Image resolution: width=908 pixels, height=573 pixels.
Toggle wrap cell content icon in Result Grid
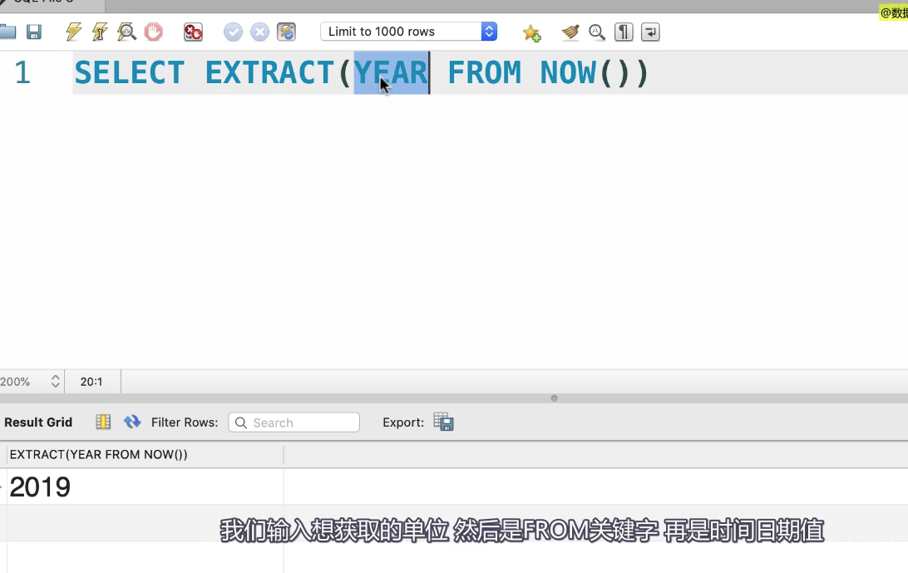point(103,422)
